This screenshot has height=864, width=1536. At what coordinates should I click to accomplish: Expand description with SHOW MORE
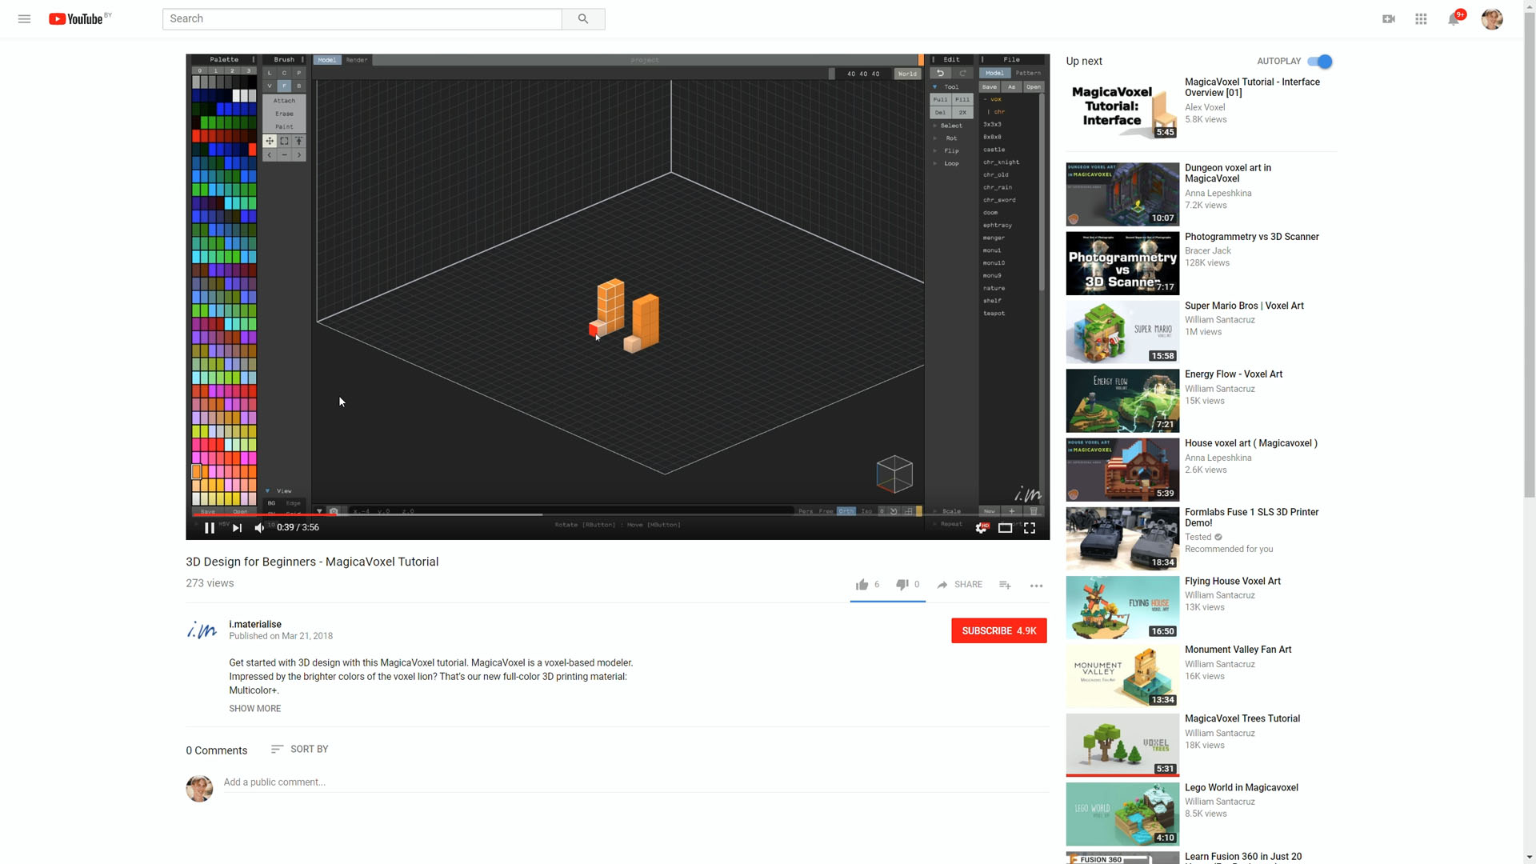(x=254, y=709)
